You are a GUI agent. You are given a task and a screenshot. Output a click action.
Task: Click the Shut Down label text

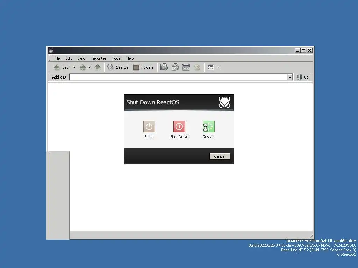(179, 137)
